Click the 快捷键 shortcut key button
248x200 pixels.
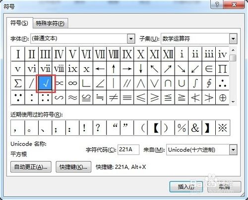click(x=73, y=167)
